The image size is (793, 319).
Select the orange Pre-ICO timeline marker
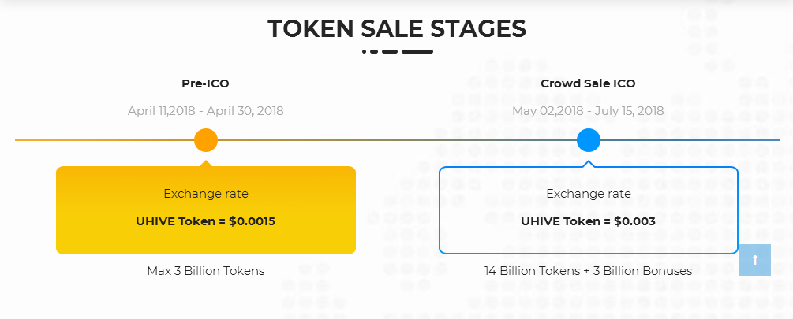point(206,140)
